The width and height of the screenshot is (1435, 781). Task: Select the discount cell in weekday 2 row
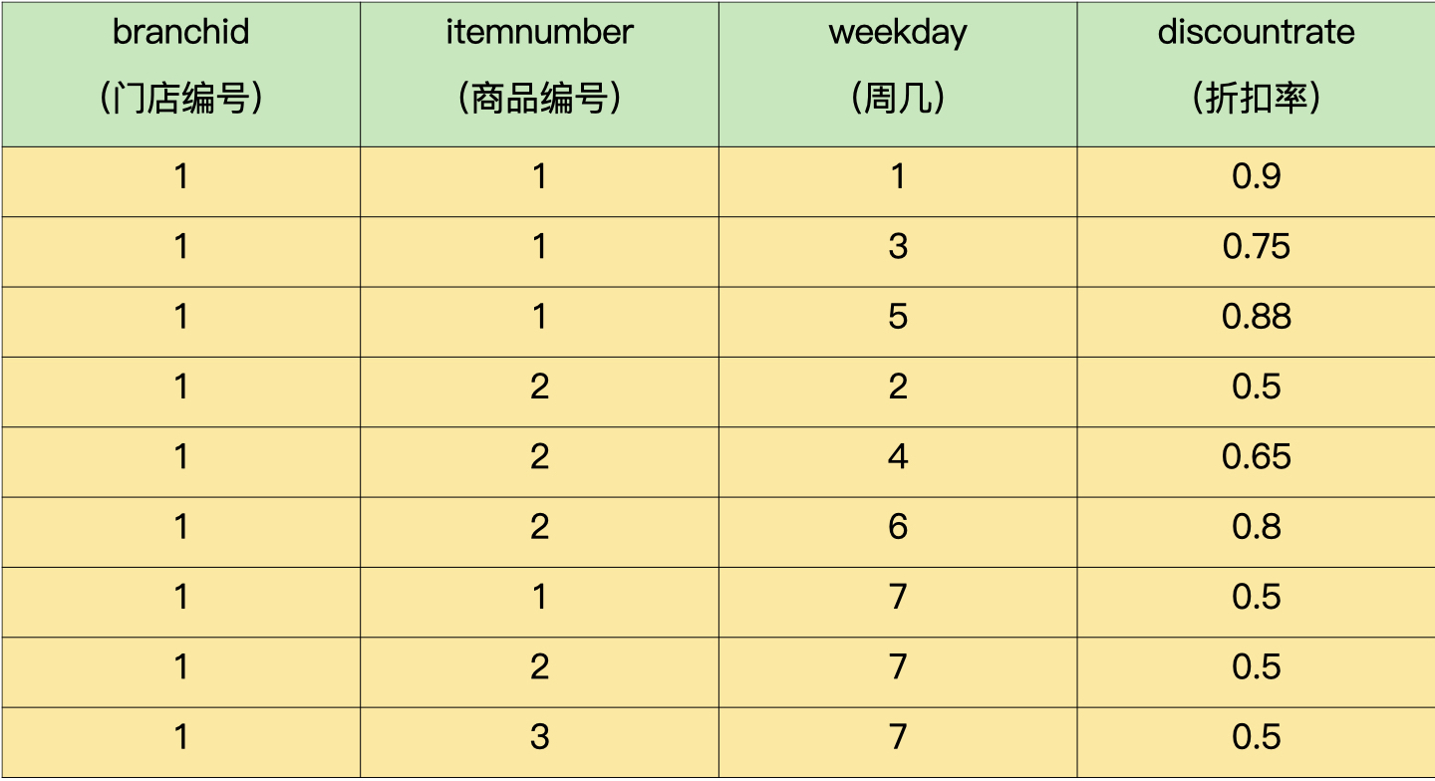tap(1256, 387)
